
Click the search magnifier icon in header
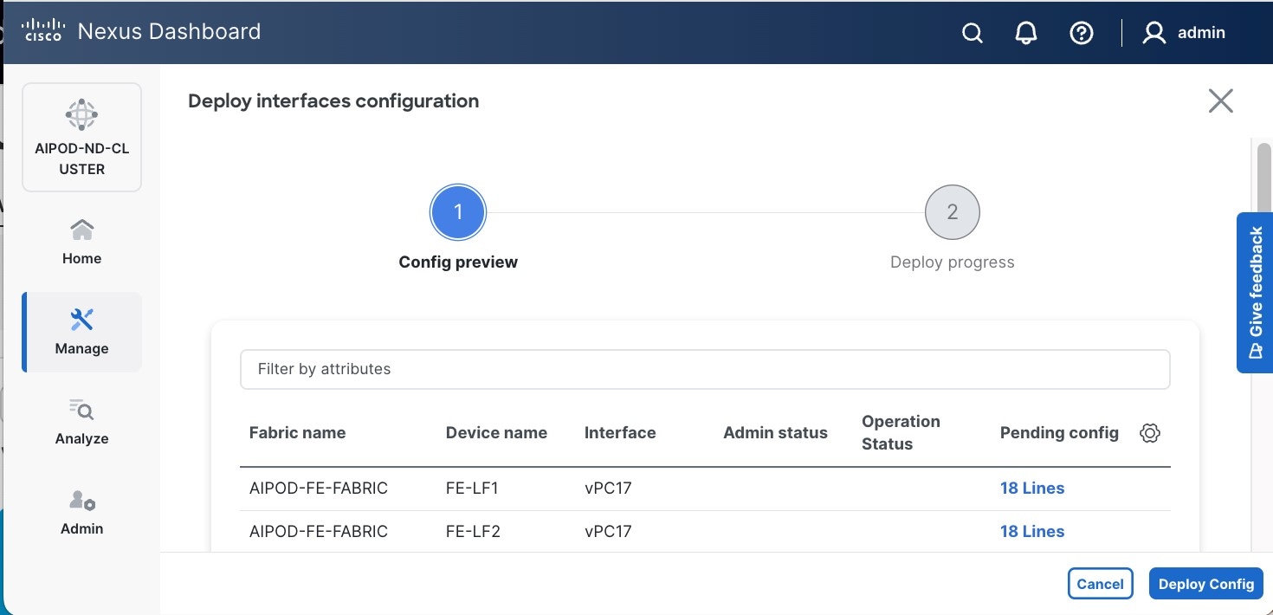[973, 33]
